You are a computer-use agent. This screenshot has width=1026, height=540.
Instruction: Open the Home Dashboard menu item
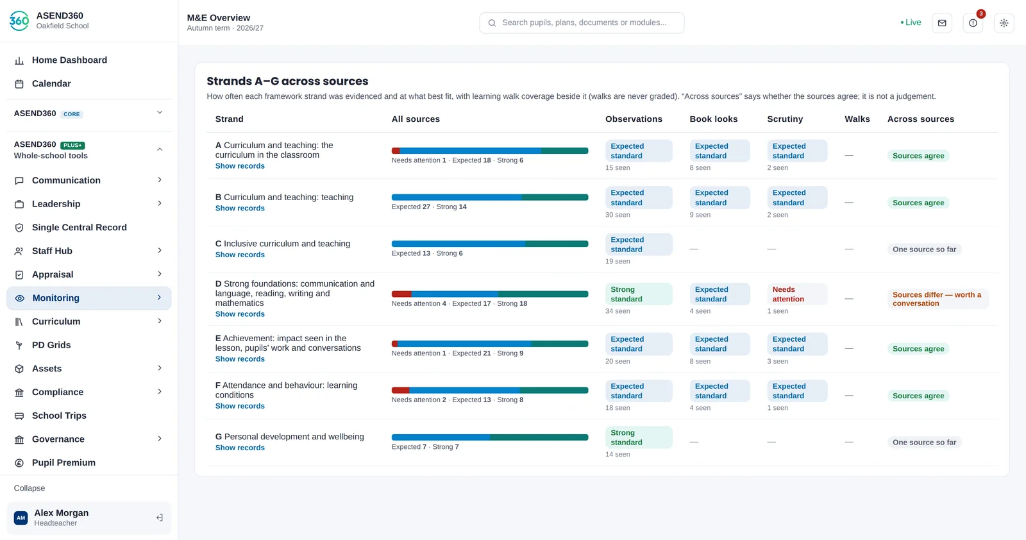(x=89, y=60)
